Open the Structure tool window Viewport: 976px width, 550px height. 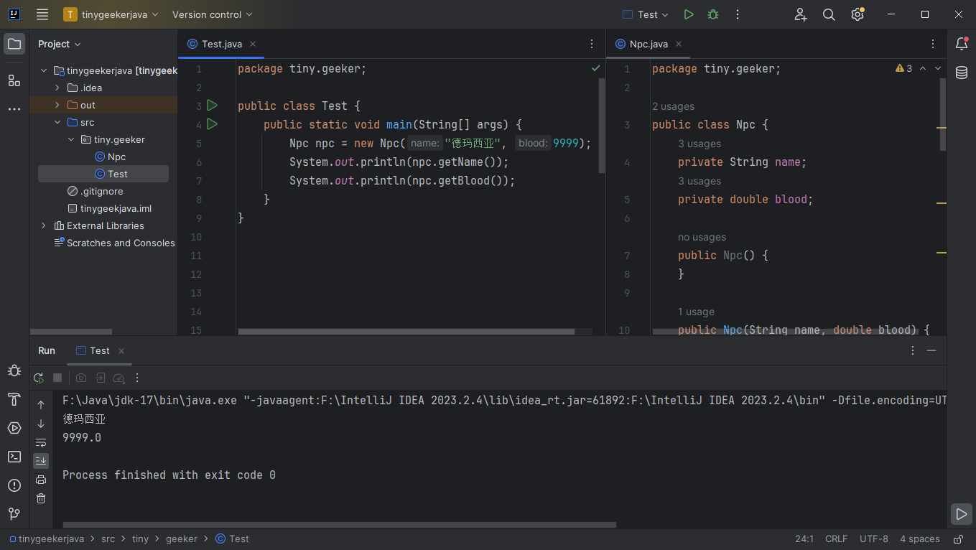tap(14, 80)
